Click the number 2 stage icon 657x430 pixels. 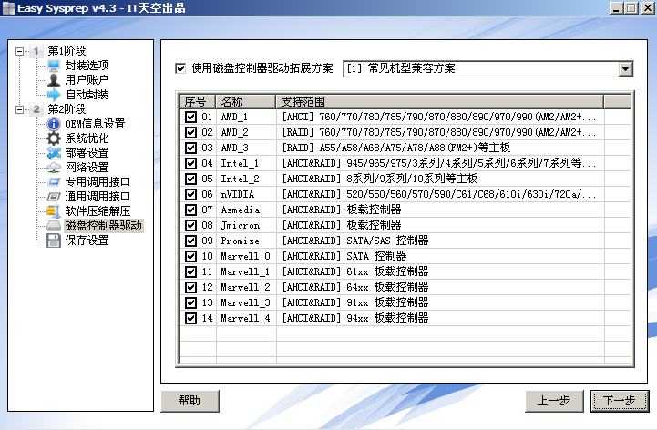[x=36, y=109]
